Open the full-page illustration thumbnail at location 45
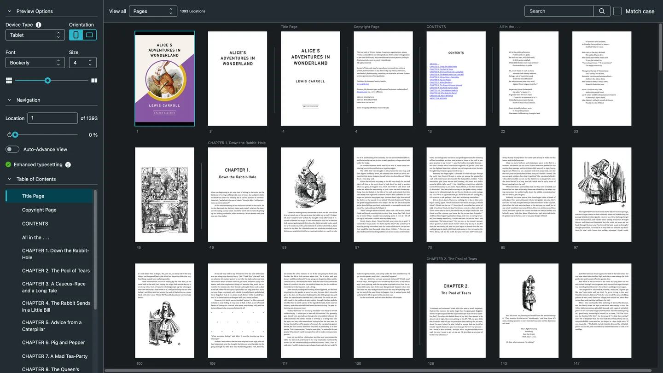The height and width of the screenshot is (373, 663). pos(165,194)
